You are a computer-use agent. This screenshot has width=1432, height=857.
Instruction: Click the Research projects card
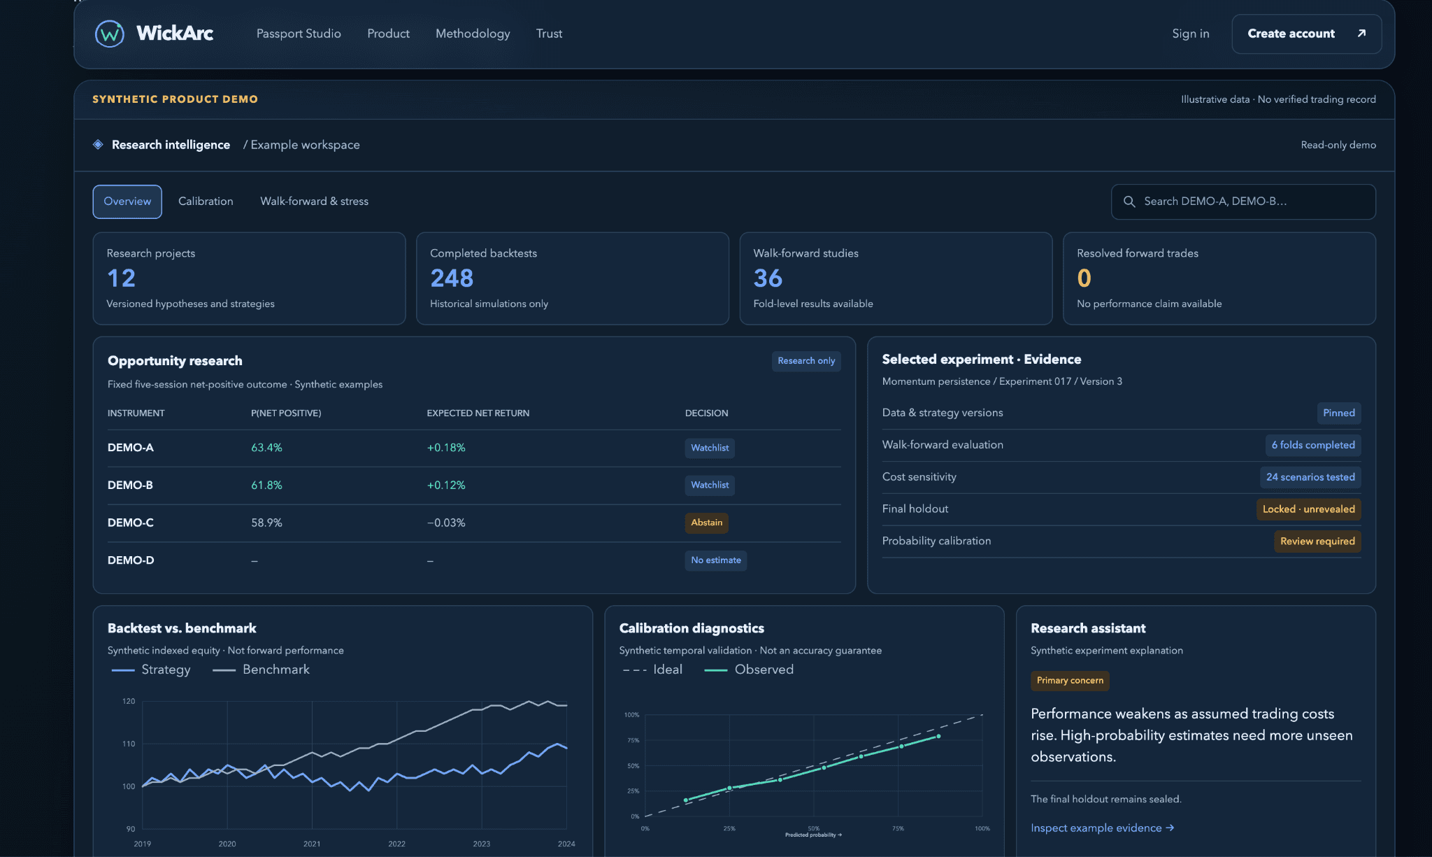pyautogui.click(x=249, y=278)
